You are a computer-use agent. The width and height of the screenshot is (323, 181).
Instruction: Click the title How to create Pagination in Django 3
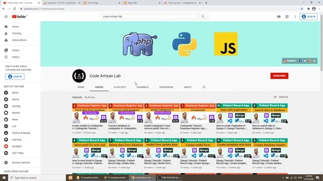pyautogui.click(x=232, y=127)
